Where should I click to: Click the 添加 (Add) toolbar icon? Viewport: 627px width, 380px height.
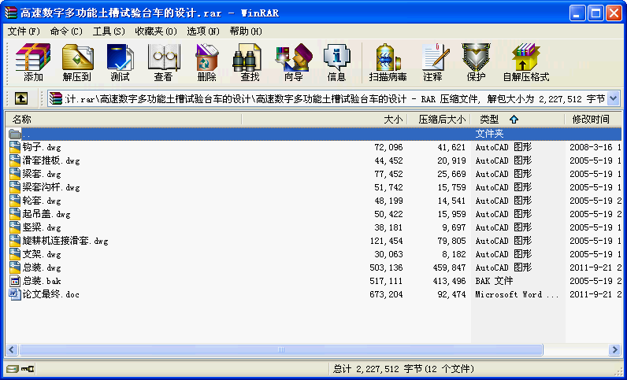coord(33,57)
